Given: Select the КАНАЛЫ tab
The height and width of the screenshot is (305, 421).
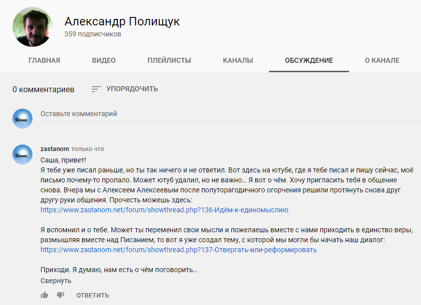Looking at the screenshot, I should point(238,60).
